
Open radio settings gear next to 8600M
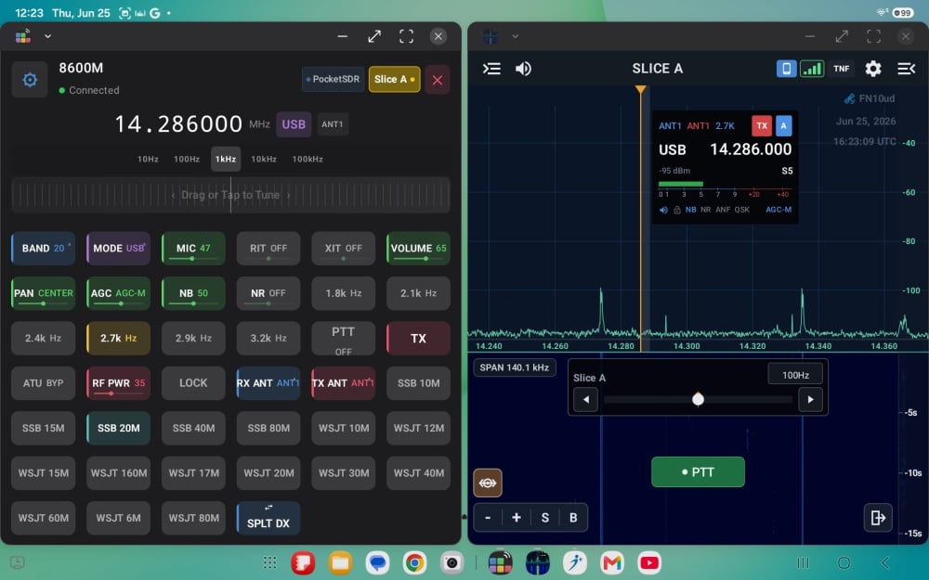tap(30, 79)
